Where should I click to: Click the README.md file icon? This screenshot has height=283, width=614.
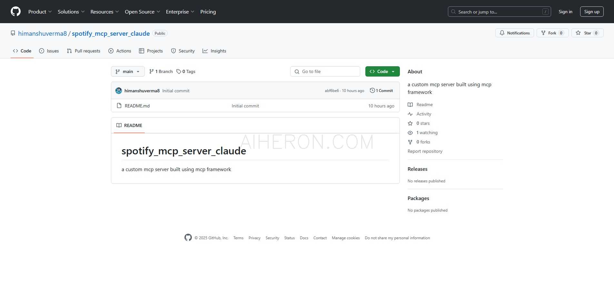click(x=119, y=105)
